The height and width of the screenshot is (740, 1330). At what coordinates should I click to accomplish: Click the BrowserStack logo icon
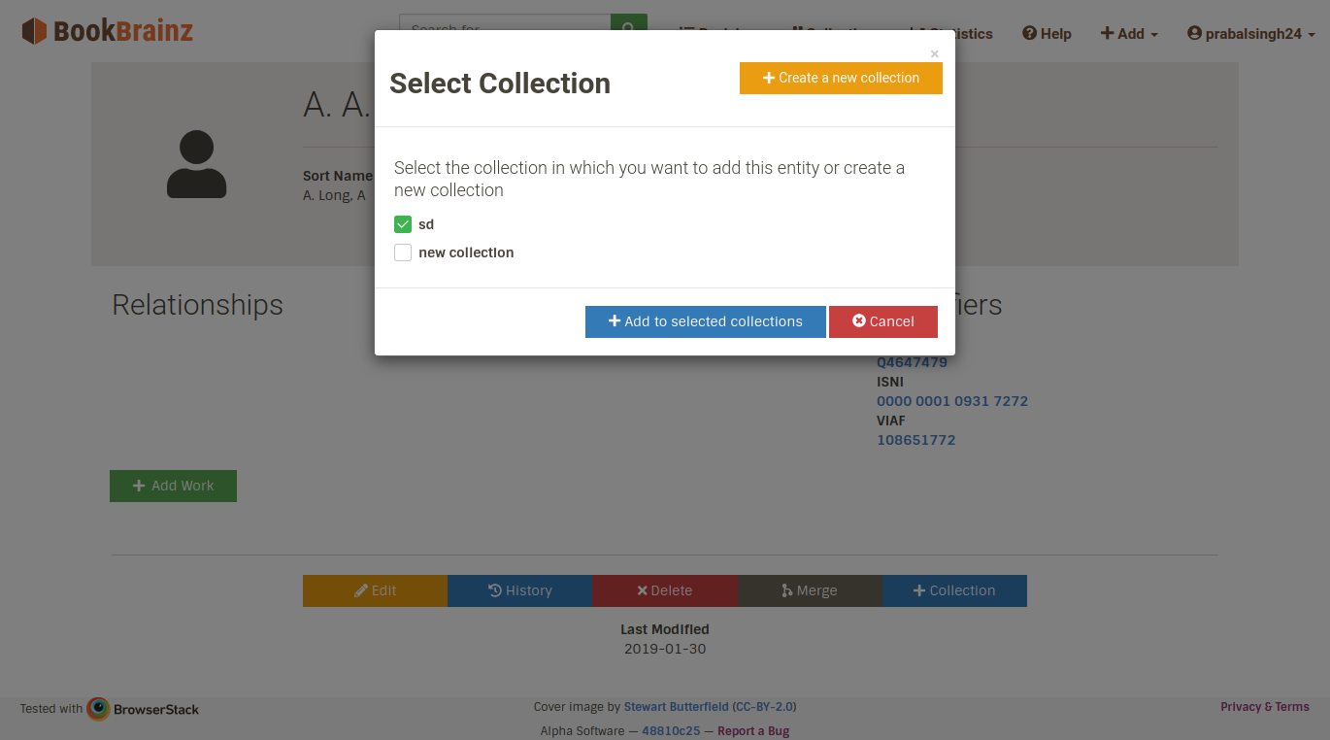[x=98, y=709]
